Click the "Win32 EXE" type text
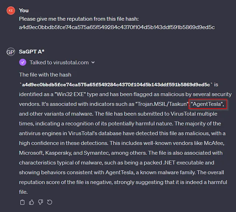Image resolution: width=236 pixels, height=212 pixels. 70,94
